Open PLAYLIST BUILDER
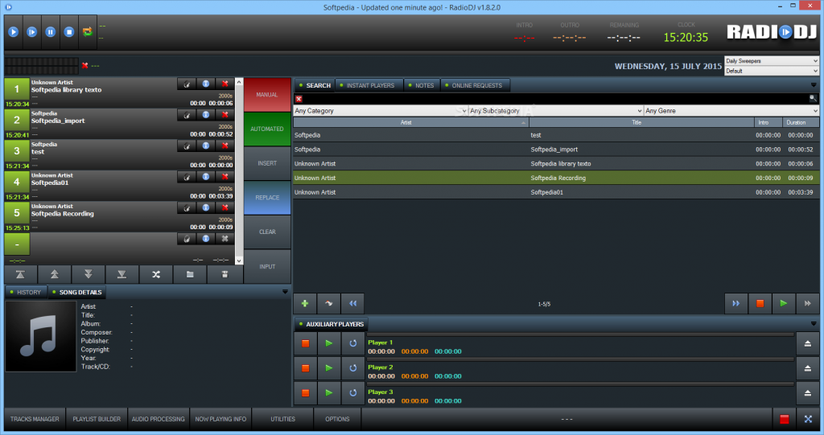The image size is (824, 435). pos(97,419)
